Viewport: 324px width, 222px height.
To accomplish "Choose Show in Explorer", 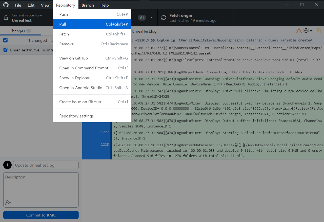I will click(92, 78).
